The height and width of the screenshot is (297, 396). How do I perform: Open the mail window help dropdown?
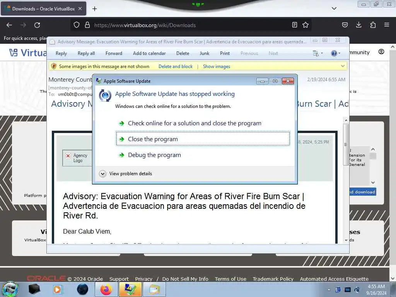tap(336, 53)
